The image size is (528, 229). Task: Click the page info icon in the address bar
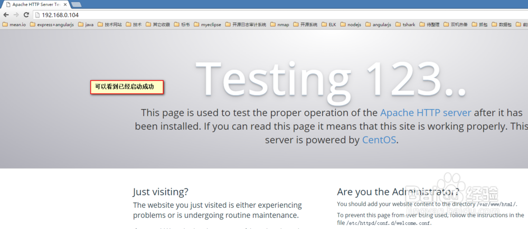click(x=37, y=15)
